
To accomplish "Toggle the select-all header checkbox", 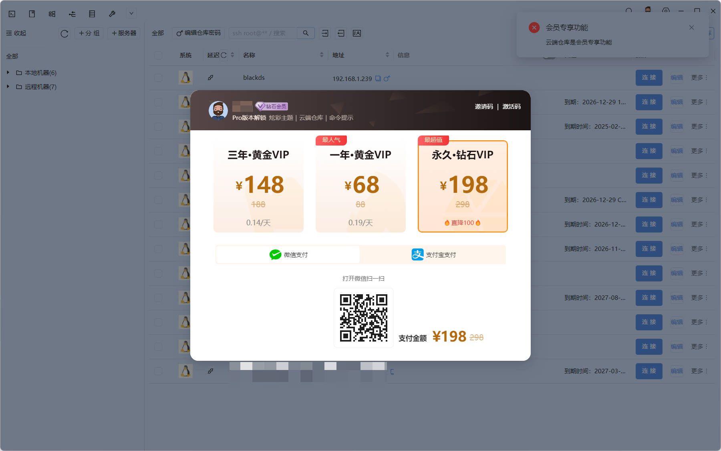I will (x=159, y=55).
